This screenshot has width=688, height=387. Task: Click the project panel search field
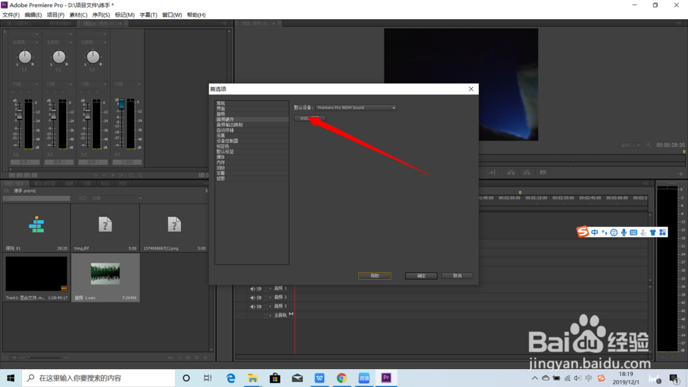click(36, 199)
